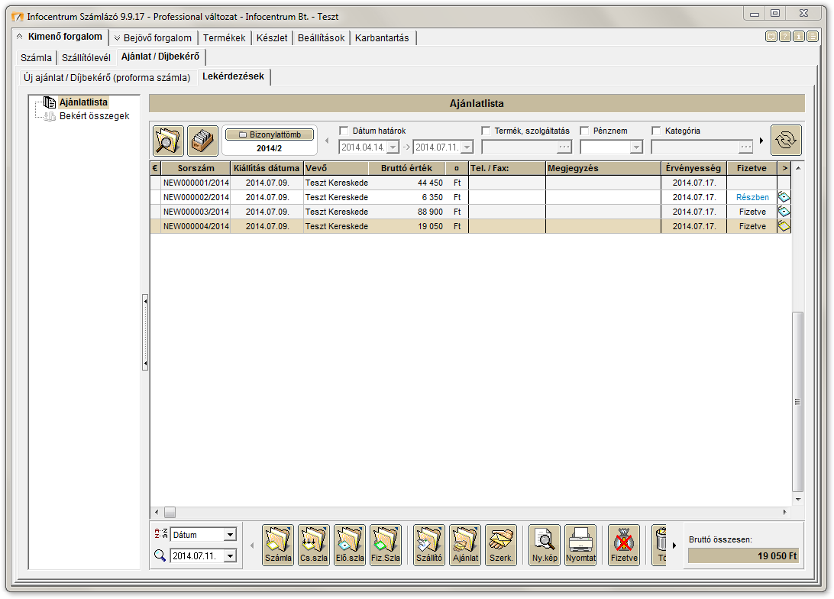Create invoice with the Számla icon
834x599 pixels.
coord(278,546)
